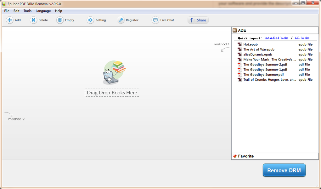Maximize the Epubor window

pos(303,3)
